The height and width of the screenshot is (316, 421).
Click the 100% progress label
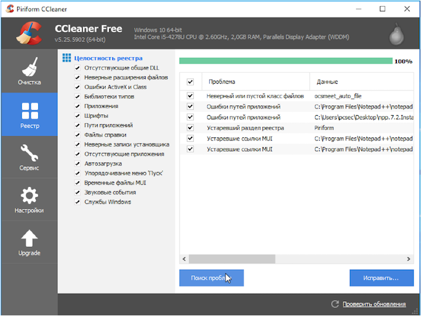click(x=403, y=62)
